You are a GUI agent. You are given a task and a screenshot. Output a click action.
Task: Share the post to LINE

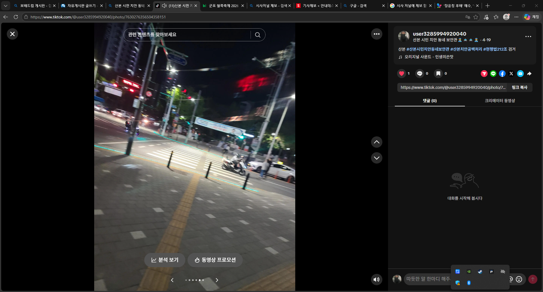click(493, 74)
